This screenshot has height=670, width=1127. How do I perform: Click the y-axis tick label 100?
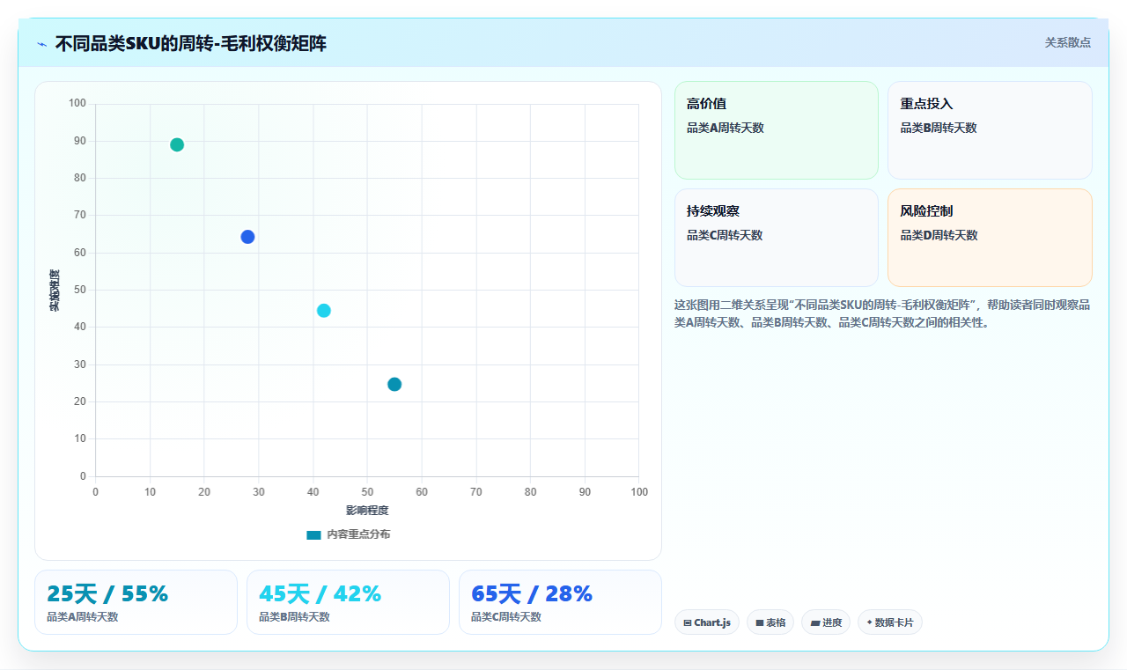(x=77, y=104)
